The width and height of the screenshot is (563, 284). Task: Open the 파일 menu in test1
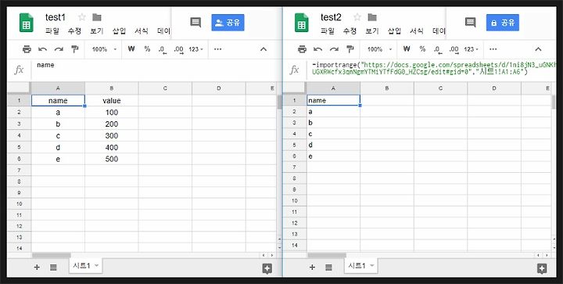click(x=52, y=31)
